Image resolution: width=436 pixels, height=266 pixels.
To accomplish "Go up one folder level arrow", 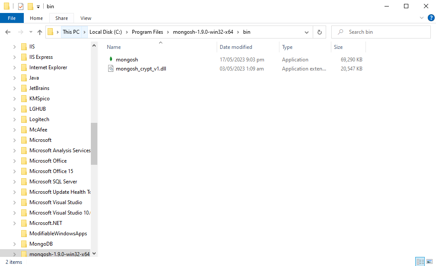I will pyautogui.click(x=40, y=32).
